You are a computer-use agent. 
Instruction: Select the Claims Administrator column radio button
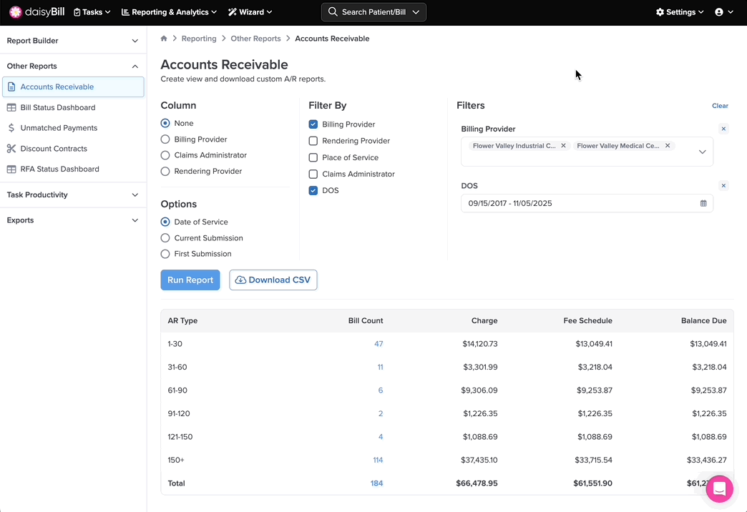pyautogui.click(x=165, y=155)
